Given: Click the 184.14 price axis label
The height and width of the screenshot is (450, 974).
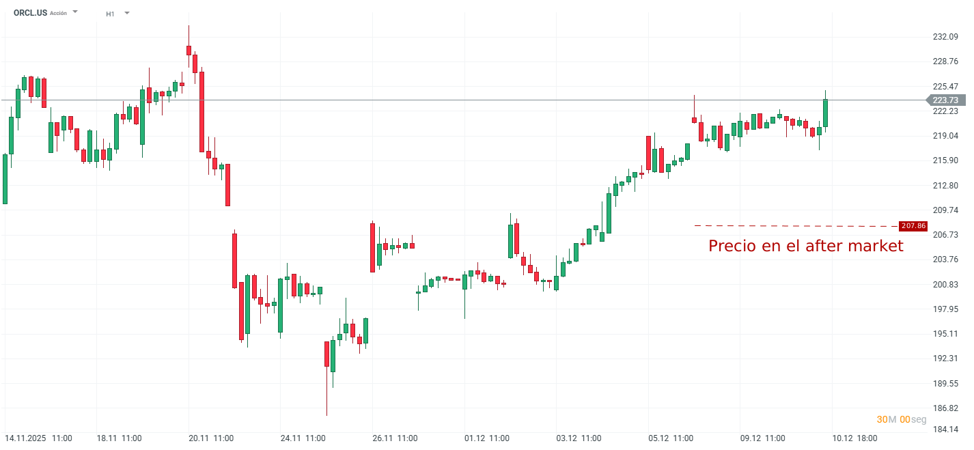Looking at the screenshot, I should click(945, 429).
